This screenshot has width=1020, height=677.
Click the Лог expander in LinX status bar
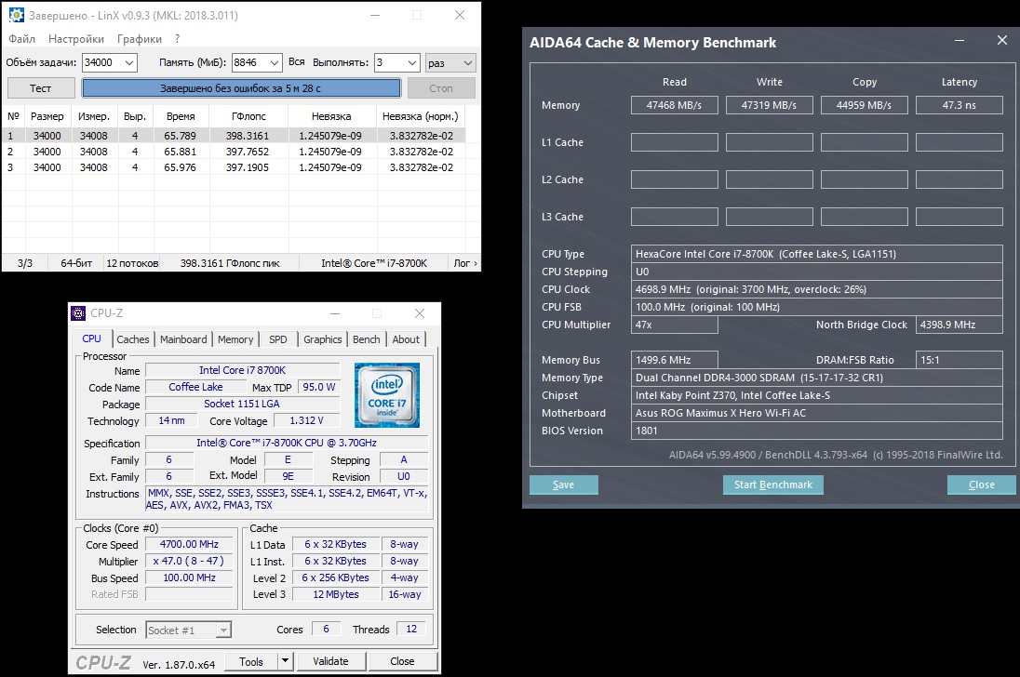[x=465, y=263]
